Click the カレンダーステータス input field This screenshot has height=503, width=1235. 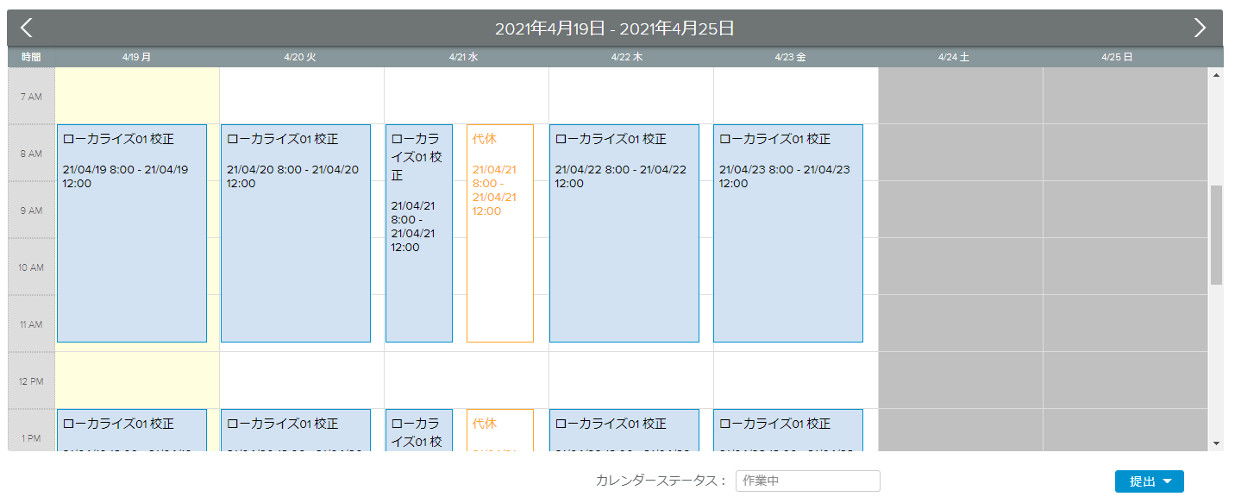[807, 481]
